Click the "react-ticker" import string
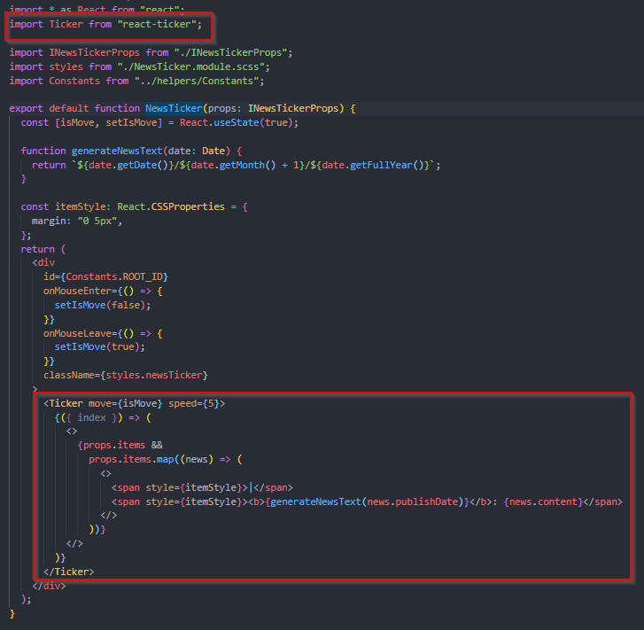The image size is (644, 630). 157,24
